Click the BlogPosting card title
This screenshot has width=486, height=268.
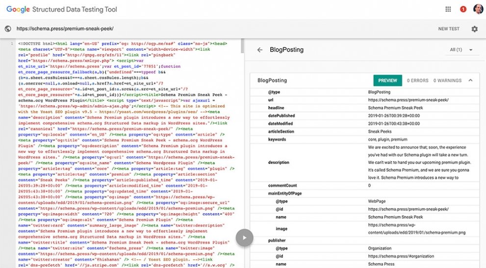pos(272,80)
